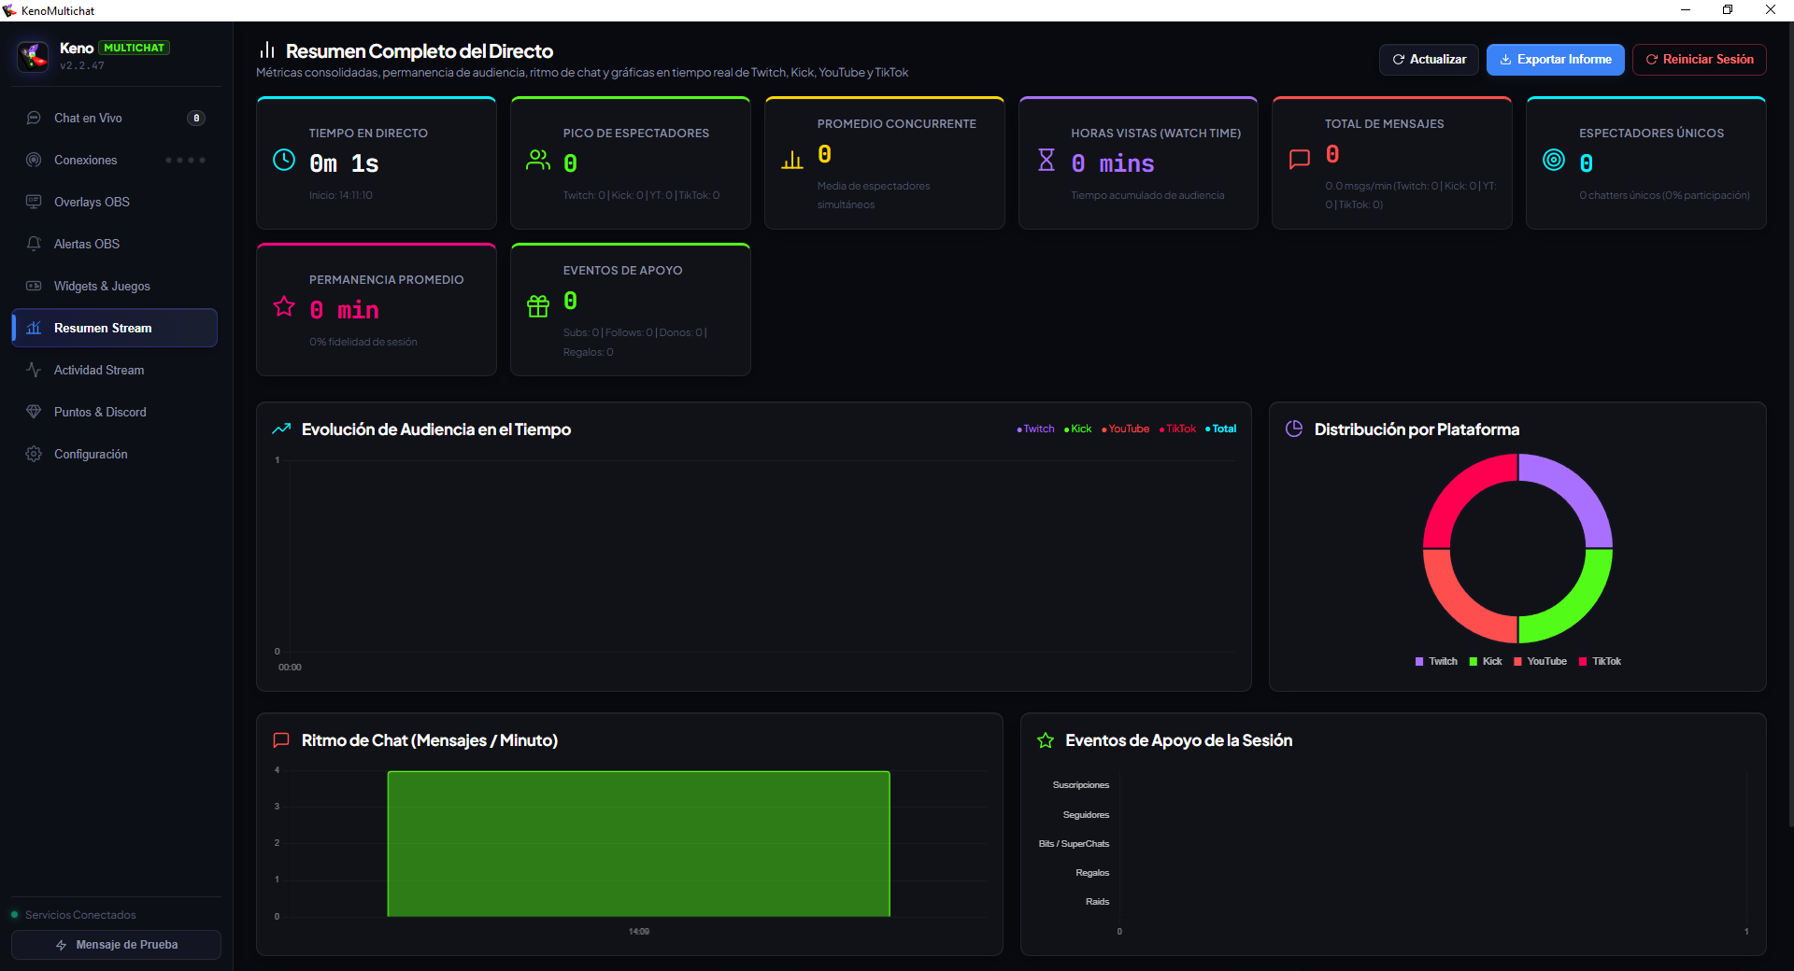Click the star icon beside Eventos de Apoyo de la Sesión
1794x971 pixels.
1046,740
